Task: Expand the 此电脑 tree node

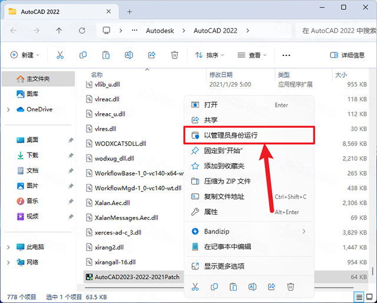Action: [x=8, y=247]
